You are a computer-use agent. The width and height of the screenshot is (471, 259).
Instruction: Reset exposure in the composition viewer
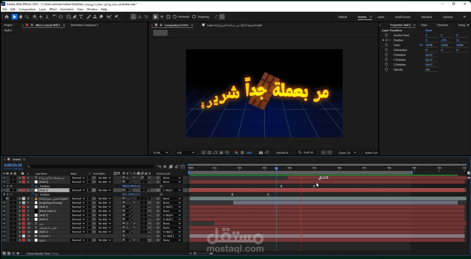coord(242,153)
